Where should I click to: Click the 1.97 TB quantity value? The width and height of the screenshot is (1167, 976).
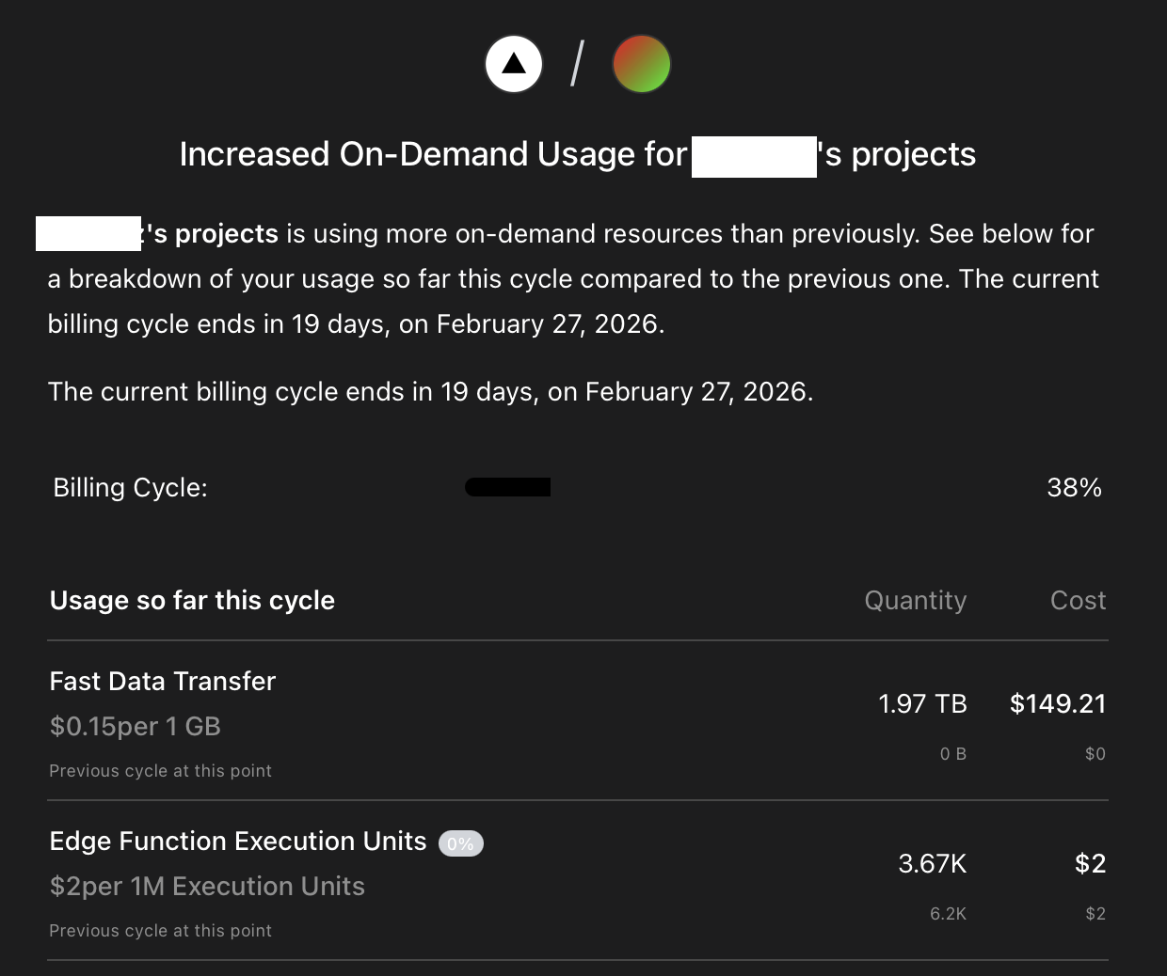coord(922,703)
